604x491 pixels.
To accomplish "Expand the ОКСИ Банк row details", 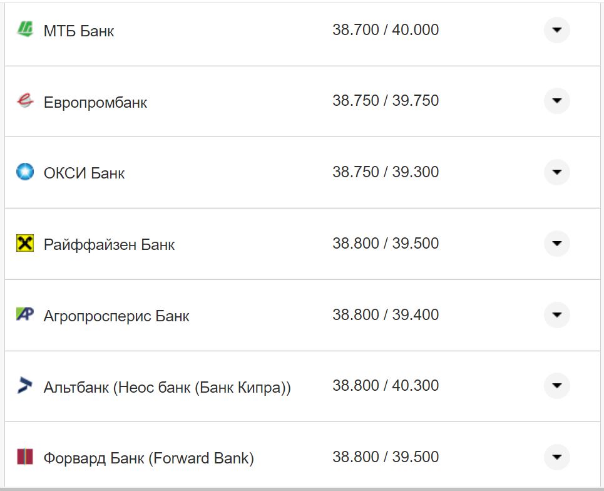I will (556, 172).
